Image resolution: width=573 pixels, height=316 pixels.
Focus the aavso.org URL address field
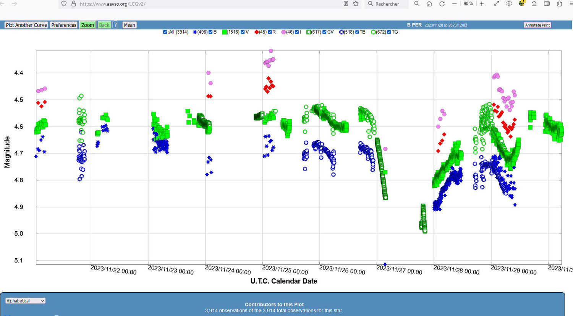210,4
